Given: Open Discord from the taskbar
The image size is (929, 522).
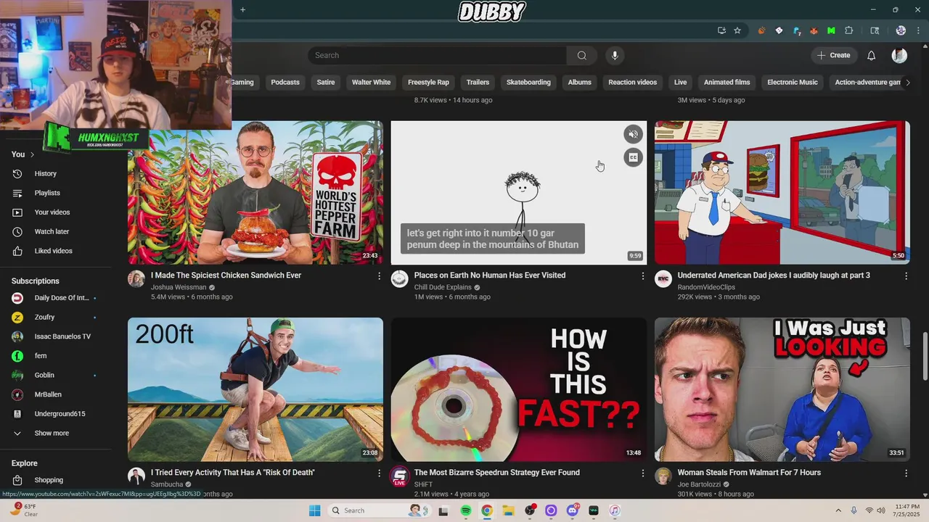Looking at the screenshot, I should (572, 510).
